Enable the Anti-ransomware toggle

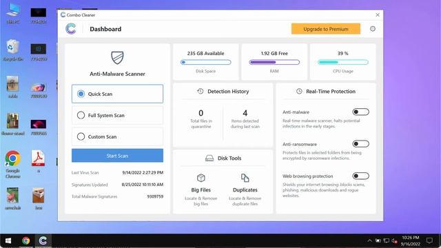[360, 144]
